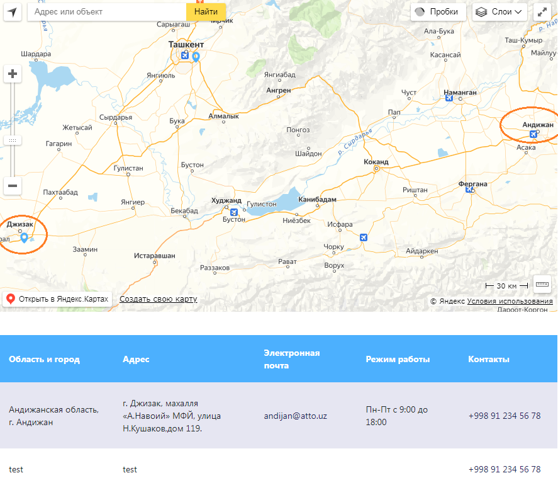This screenshot has width=558, height=490.
Task: Click the Контакты column header
Action: pos(488,360)
